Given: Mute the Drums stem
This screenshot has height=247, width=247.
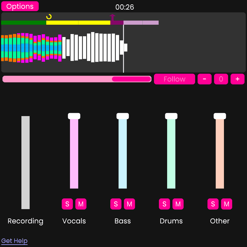Looking at the screenshot, I should (x=178, y=204).
